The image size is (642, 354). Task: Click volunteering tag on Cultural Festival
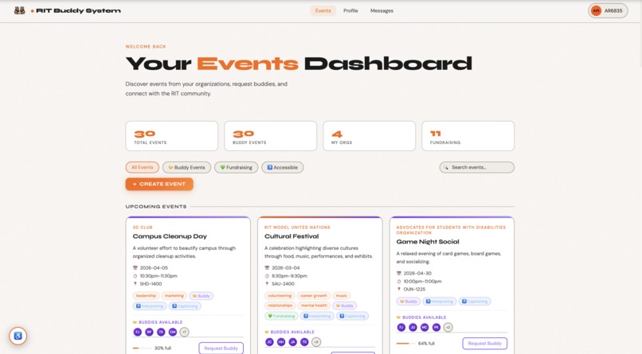(x=280, y=296)
